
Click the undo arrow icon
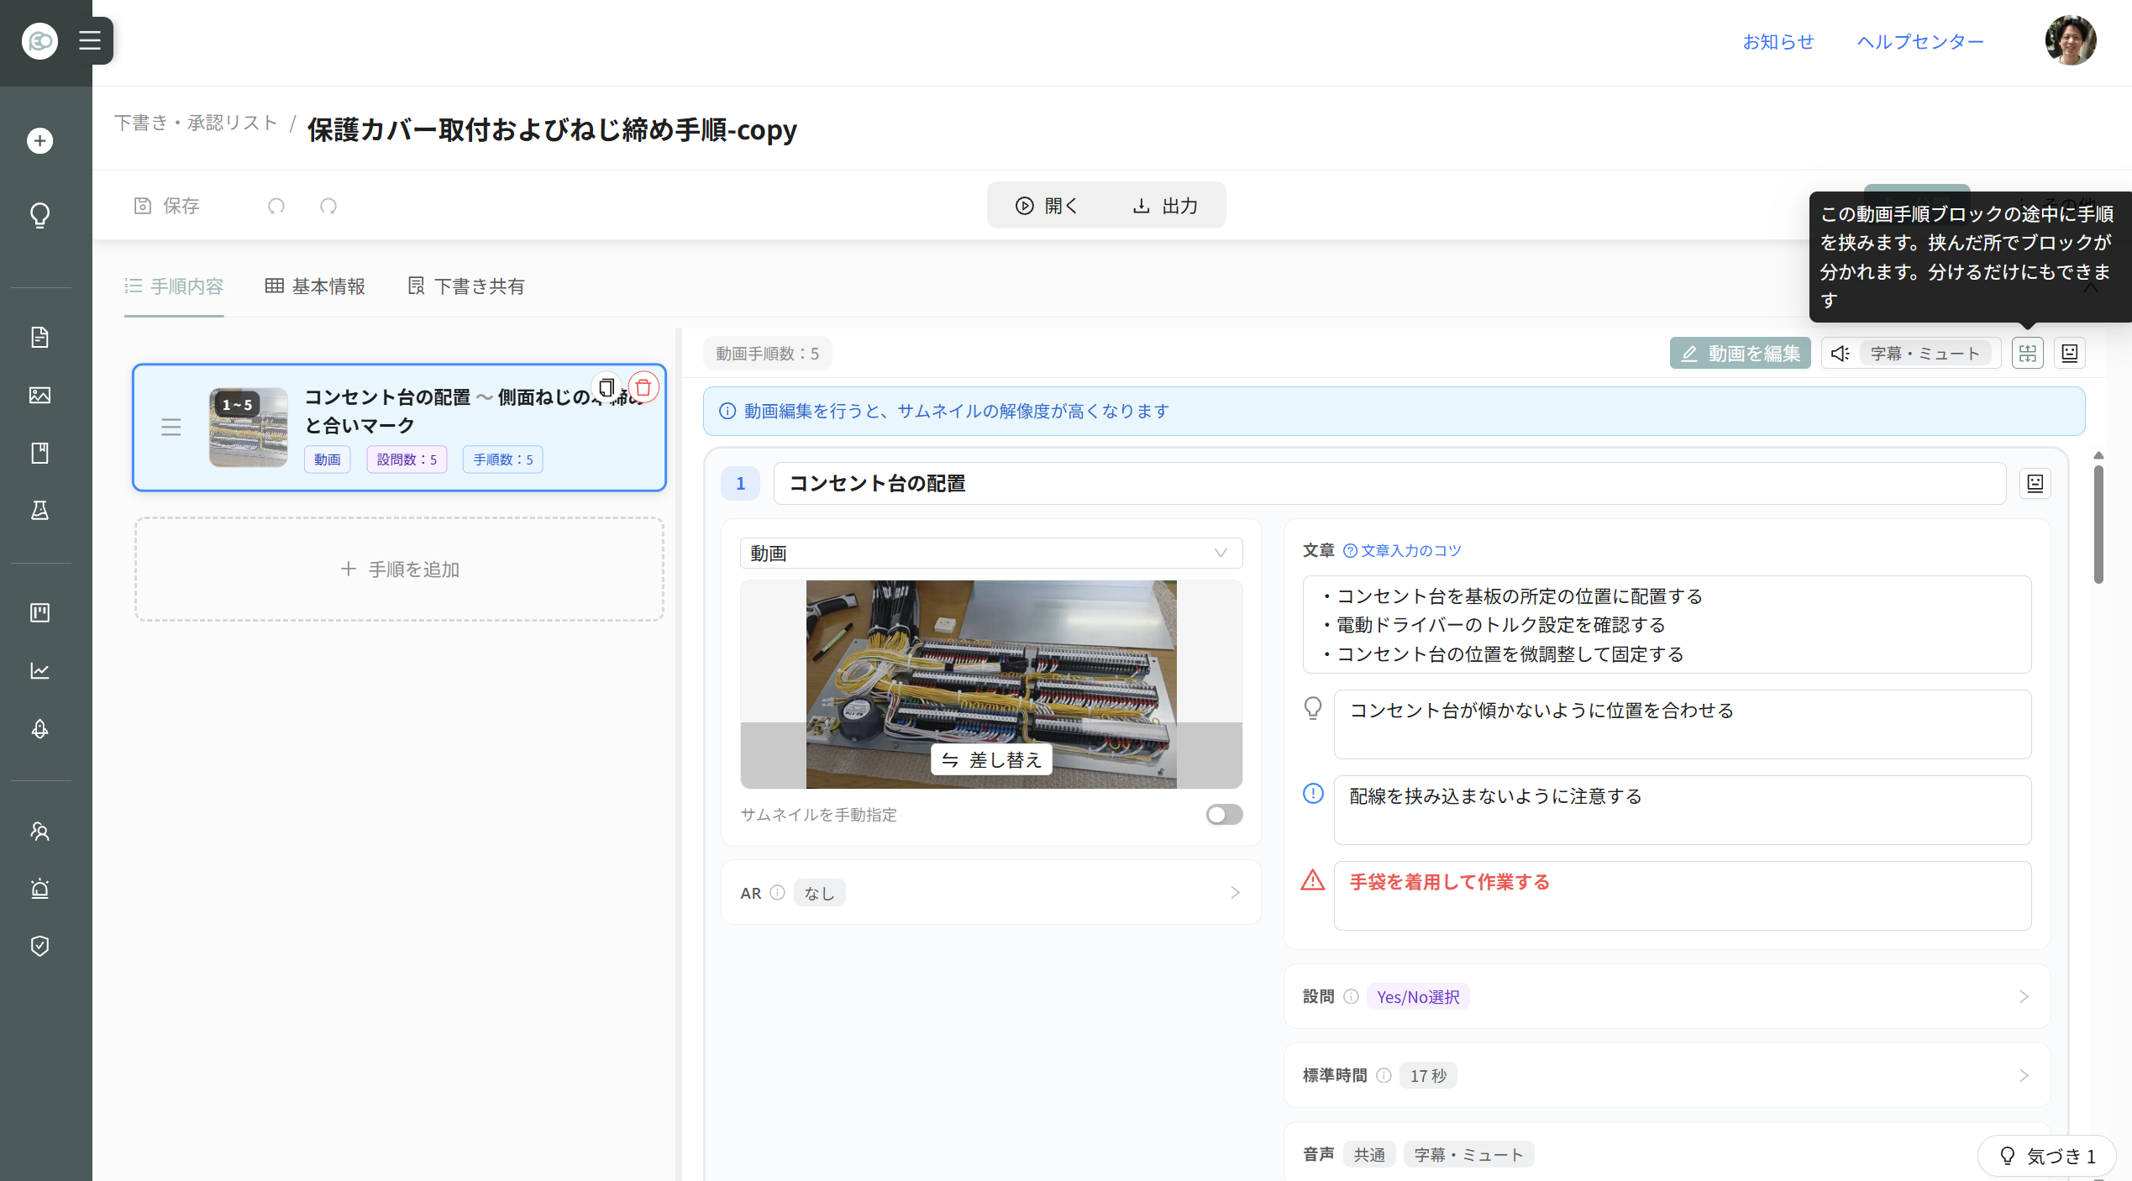click(x=276, y=206)
